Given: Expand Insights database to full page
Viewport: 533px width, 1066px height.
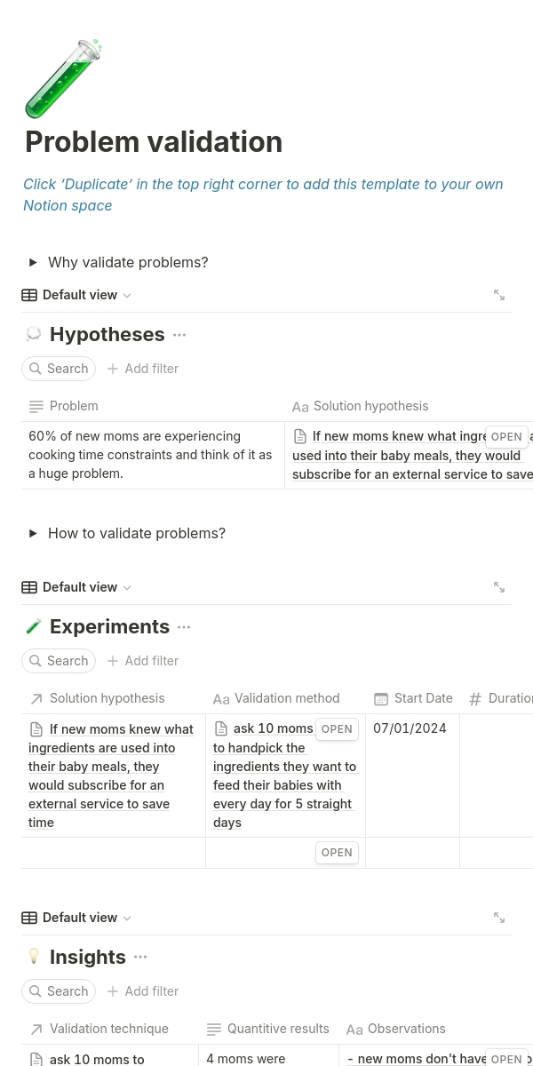Looking at the screenshot, I should coord(499,918).
